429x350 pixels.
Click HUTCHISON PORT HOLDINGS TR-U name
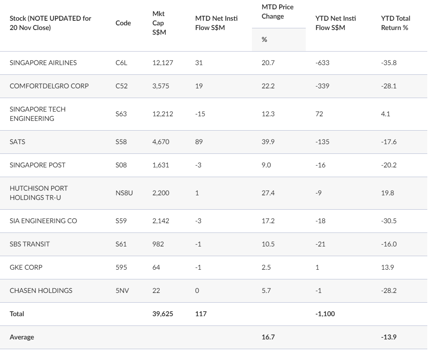39,193
